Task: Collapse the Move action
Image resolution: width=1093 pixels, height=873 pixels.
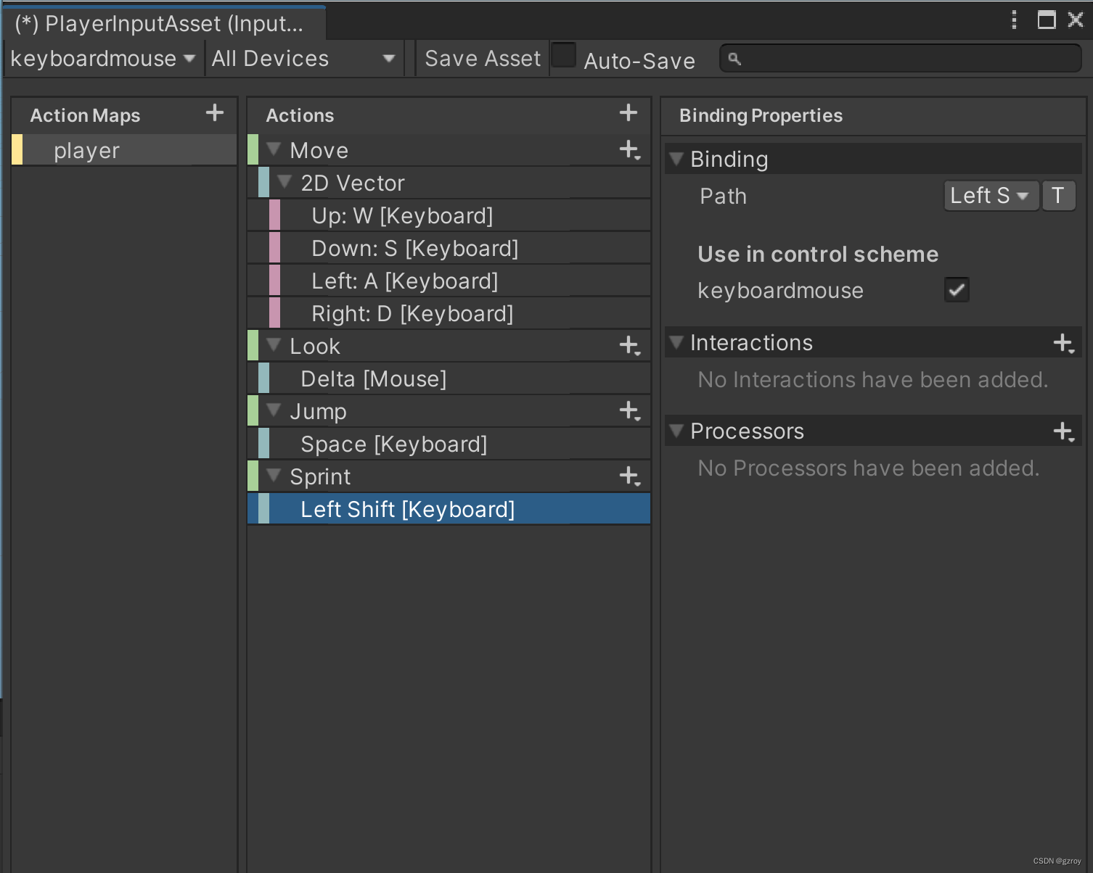Action: click(274, 149)
